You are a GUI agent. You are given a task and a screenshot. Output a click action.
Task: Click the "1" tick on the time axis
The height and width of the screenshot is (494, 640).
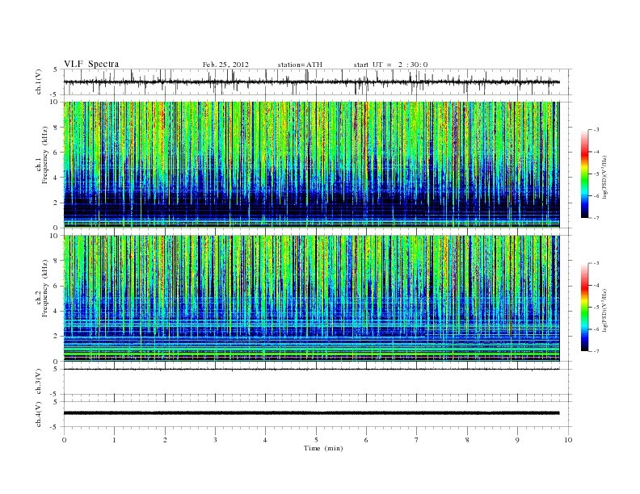click(x=114, y=440)
